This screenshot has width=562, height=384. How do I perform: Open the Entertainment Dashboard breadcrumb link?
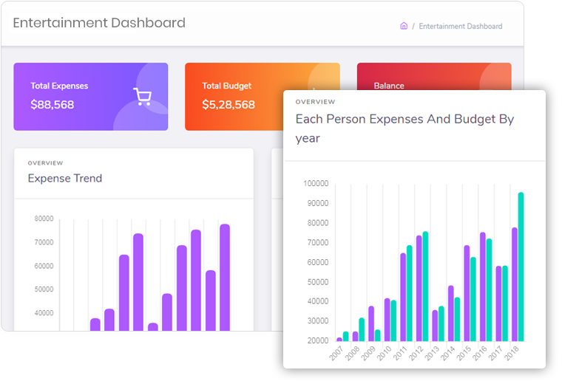point(460,26)
